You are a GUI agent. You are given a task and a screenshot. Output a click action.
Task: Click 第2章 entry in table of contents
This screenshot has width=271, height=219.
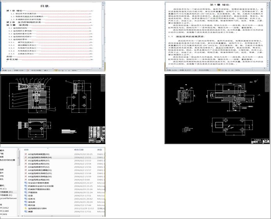coord(49,22)
